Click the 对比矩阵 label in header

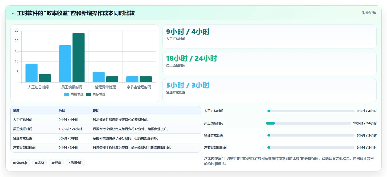click(x=369, y=13)
